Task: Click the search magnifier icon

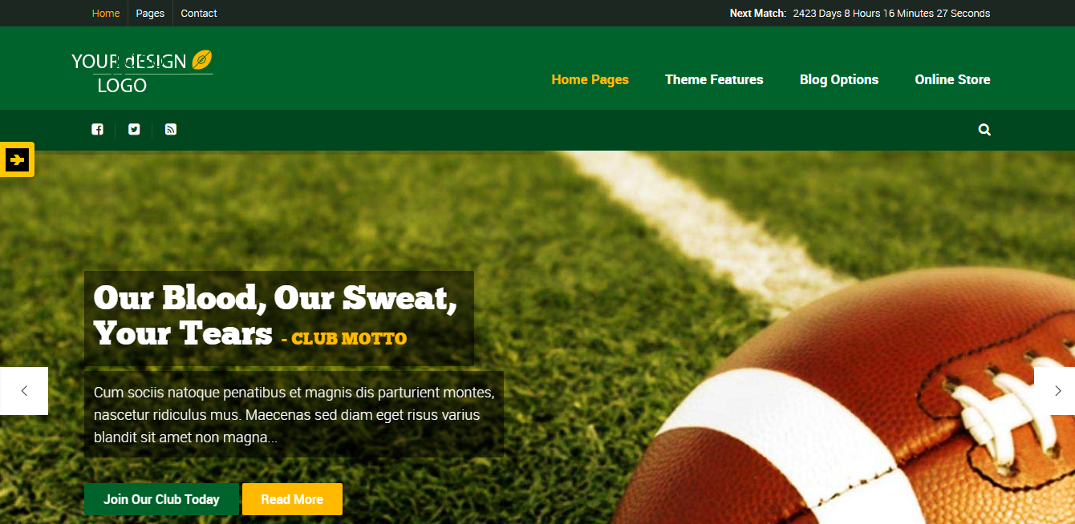Action: (x=984, y=130)
